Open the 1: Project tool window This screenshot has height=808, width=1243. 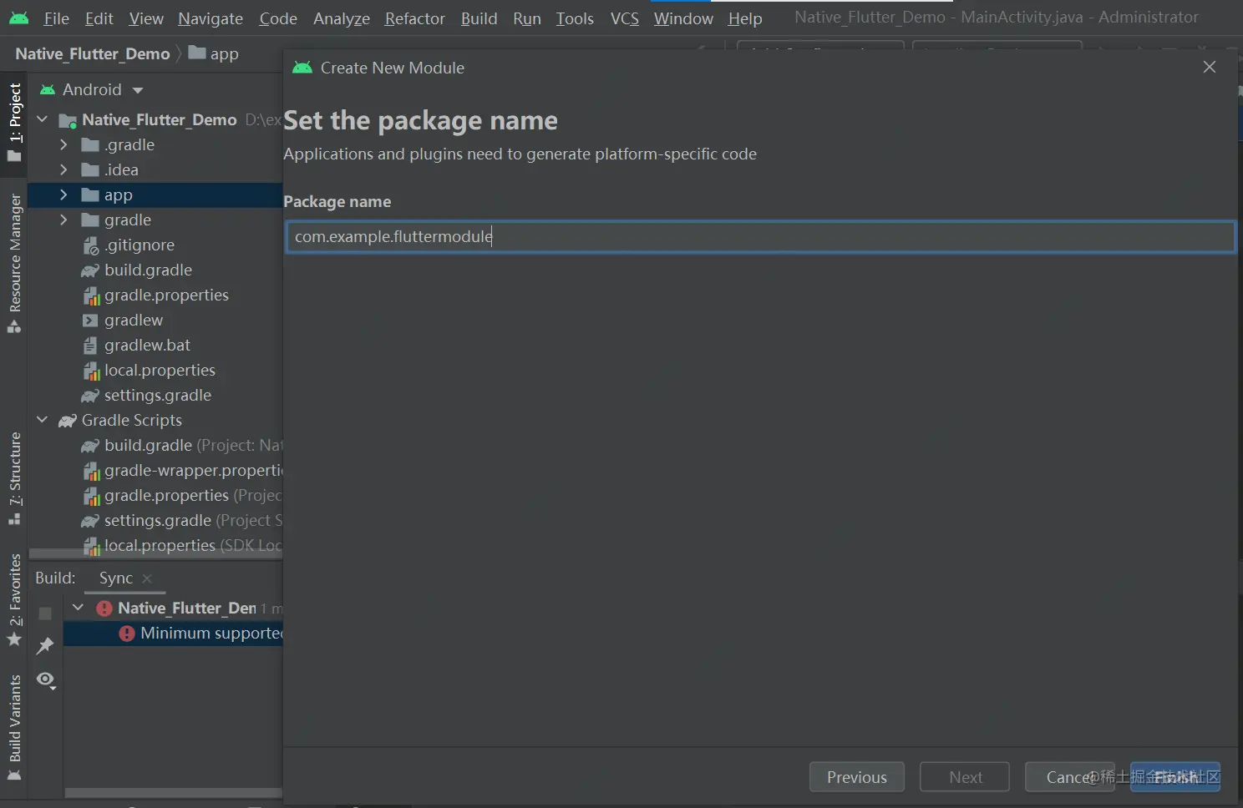(14, 124)
